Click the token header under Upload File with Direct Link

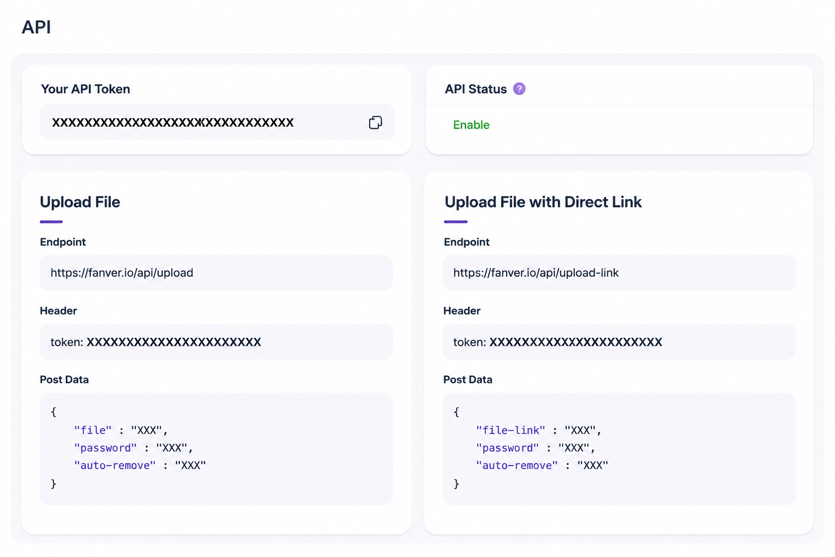click(619, 342)
